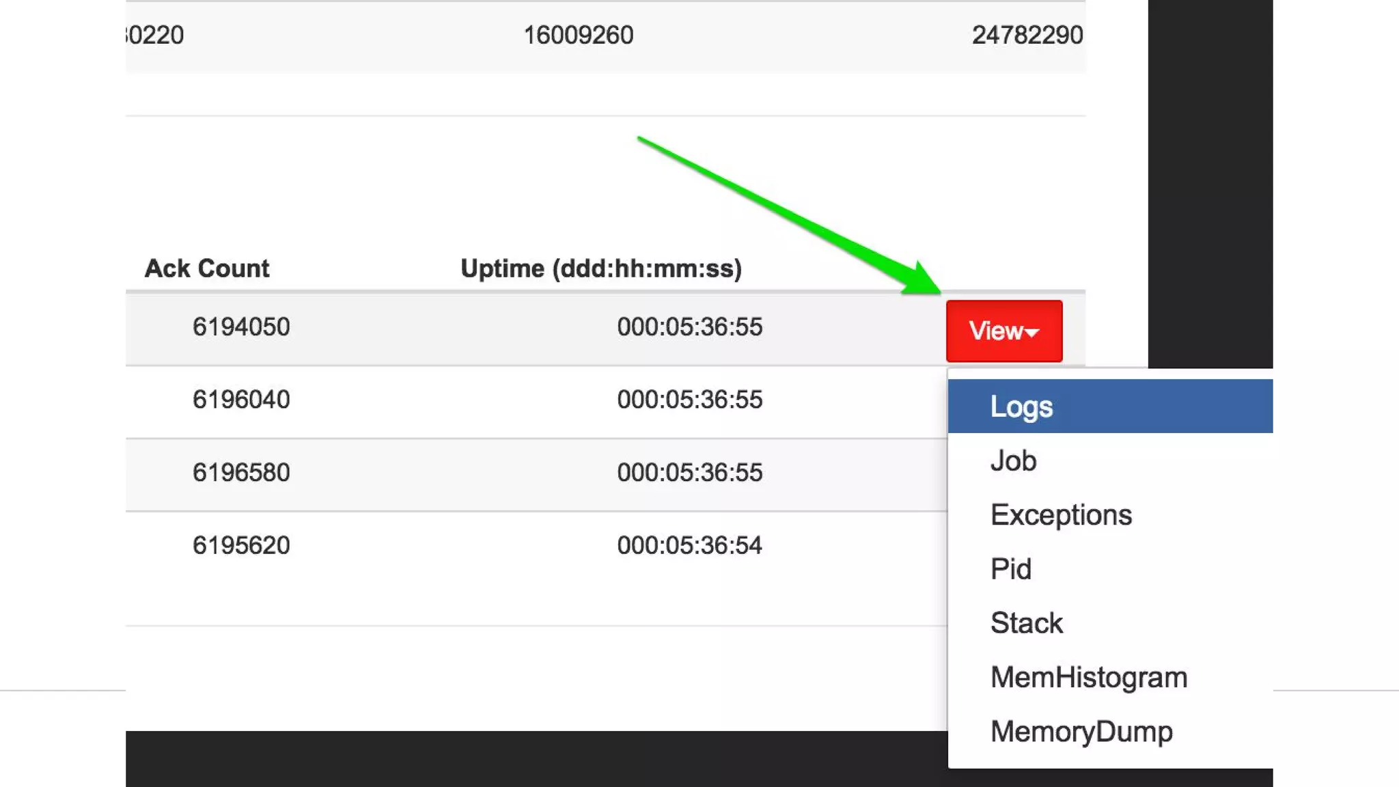Click uptime 000:05:36:54 in the last row
This screenshot has width=1399, height=787.
coord(689,545)
